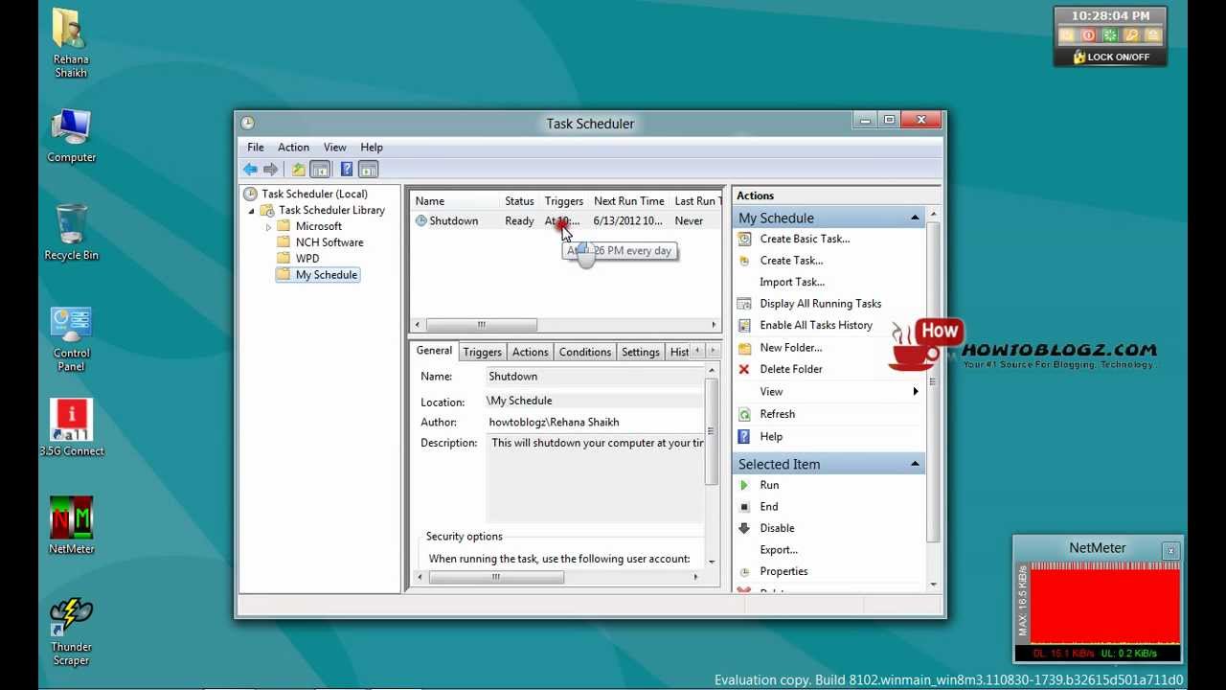This screenshot has width=1226, height=690.
Task: Toggle the Show/Hide Action Pane toolbar icon
Action: [x=368, y=170]
